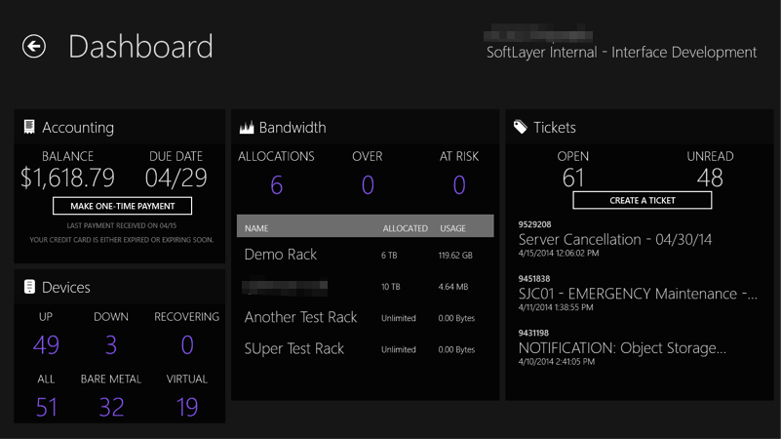Click the 119.62 GB usage value

[x=455, y=256]
